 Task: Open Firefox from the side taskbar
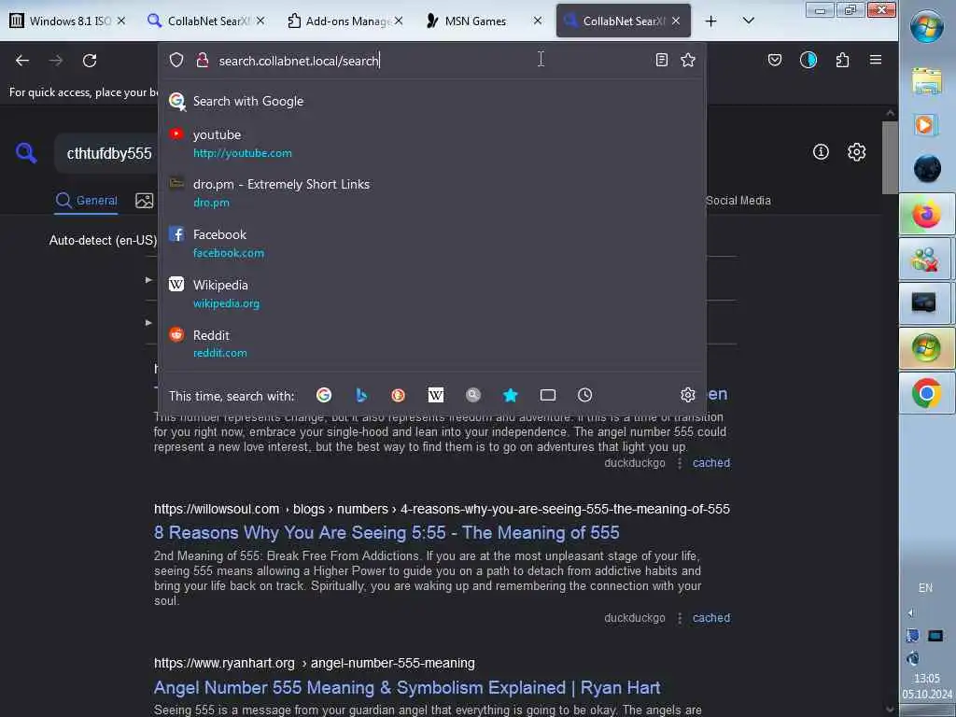[926, 215]
